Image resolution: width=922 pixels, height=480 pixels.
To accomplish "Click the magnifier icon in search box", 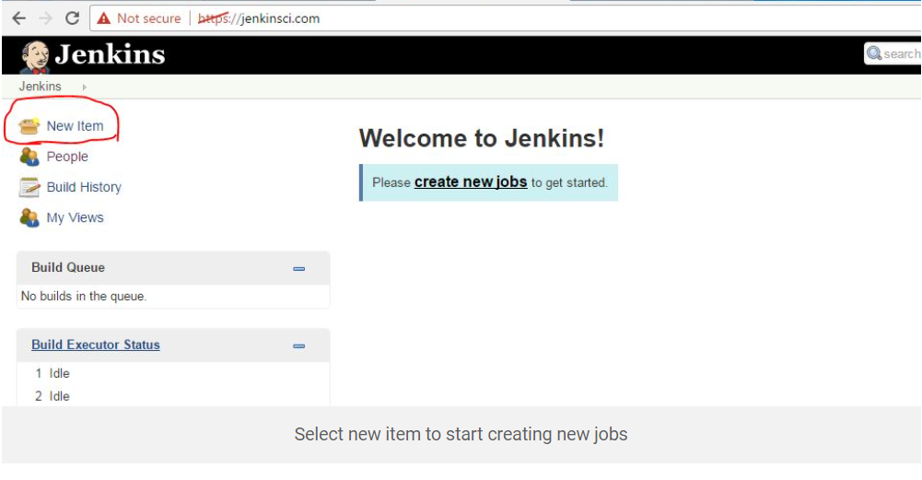I will [x=874, y=53].
